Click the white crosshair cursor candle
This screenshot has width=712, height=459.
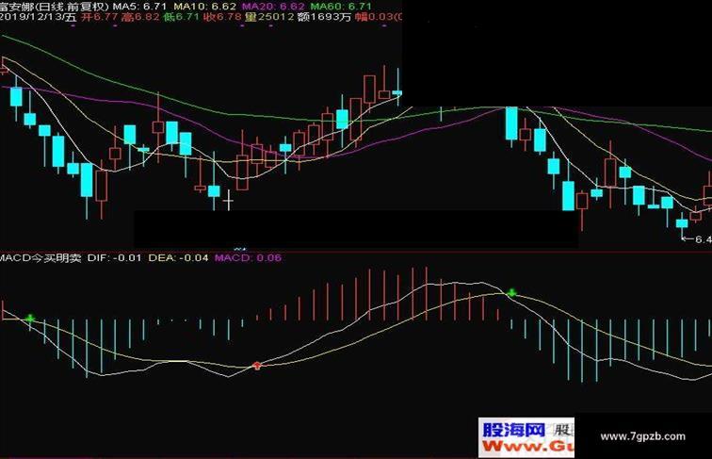click(x=229, y=201)
